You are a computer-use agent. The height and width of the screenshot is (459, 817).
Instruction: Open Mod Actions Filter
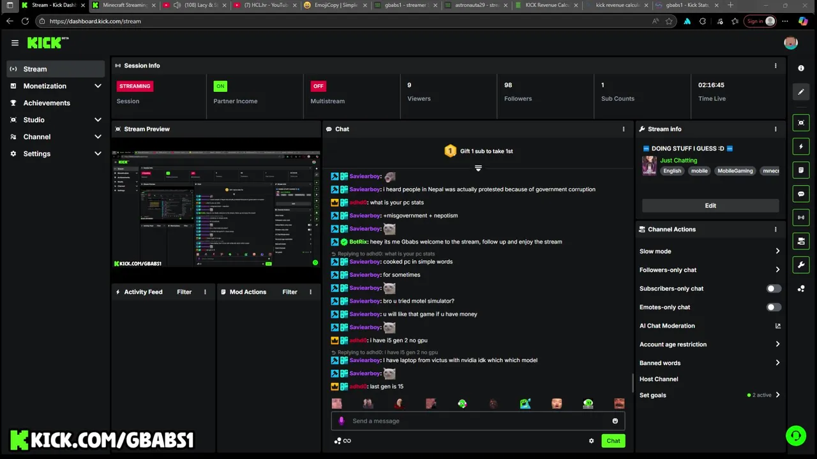point(290,292)
